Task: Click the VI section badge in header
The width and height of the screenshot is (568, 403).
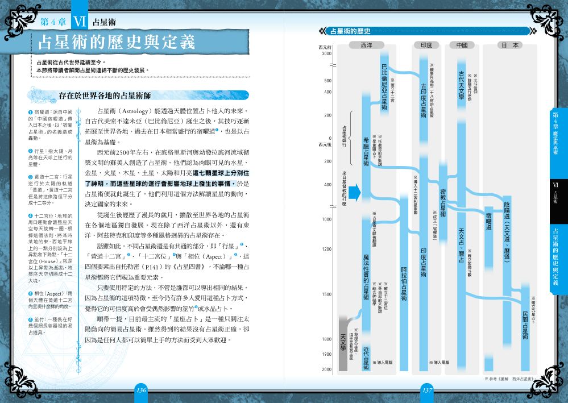Action: point(80,22)
